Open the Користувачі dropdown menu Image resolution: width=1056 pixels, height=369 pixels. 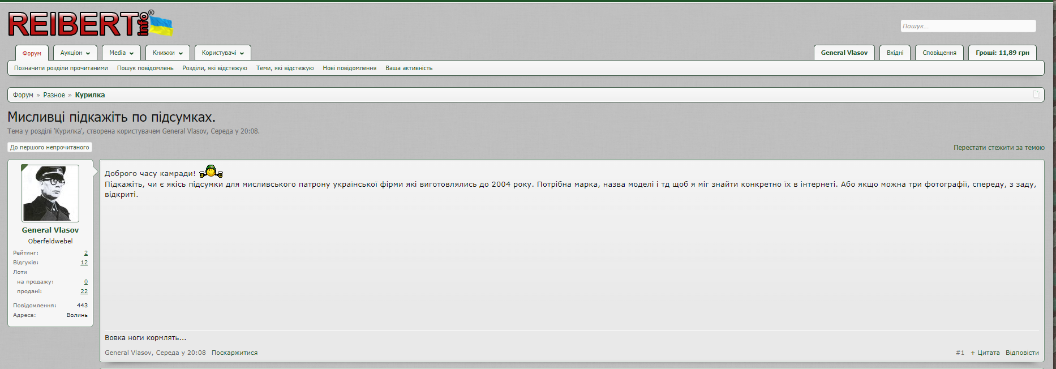(x=223, y=53)
